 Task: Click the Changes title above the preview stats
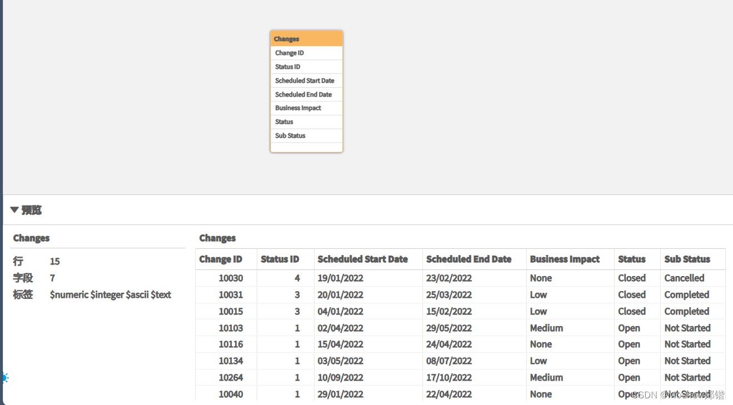click(x=31, y=238)
